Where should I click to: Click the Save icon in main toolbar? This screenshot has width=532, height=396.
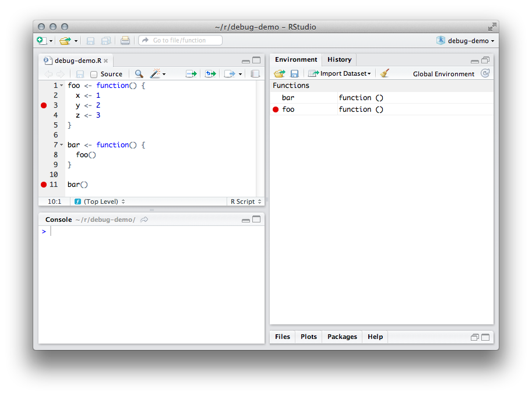(x=90, y=41)
